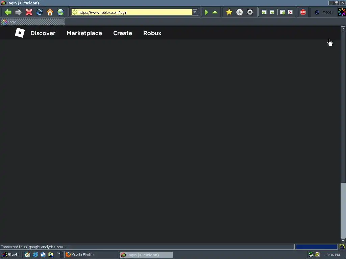Image resolution: width=346 pixels, height=259 pixels.
Task: Click the colorful throbber icon at top right
Action: (342, 12)
